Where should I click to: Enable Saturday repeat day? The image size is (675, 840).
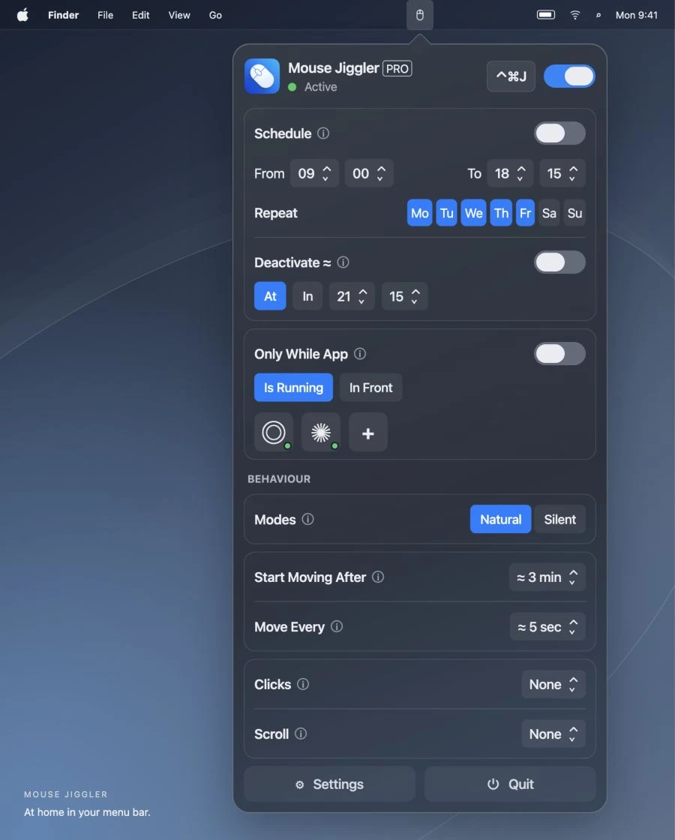(x=549, y=213)
